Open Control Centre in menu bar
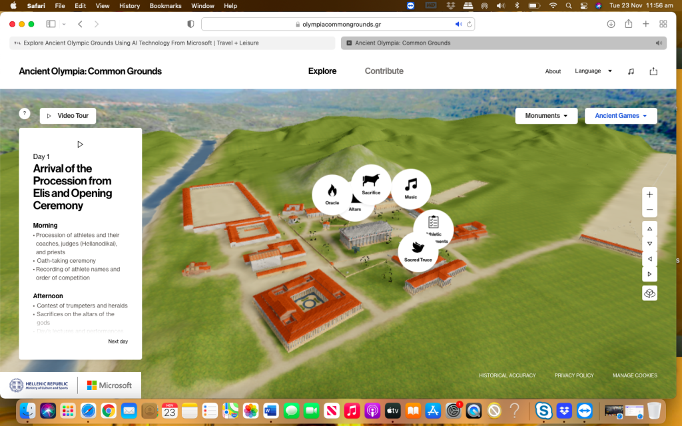Image resolution: width=682 pixels, height=426 pixels. click(x=583, y=5)
